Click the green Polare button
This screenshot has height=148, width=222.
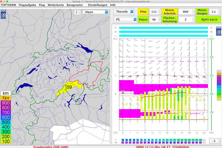[x=143, y=19]
